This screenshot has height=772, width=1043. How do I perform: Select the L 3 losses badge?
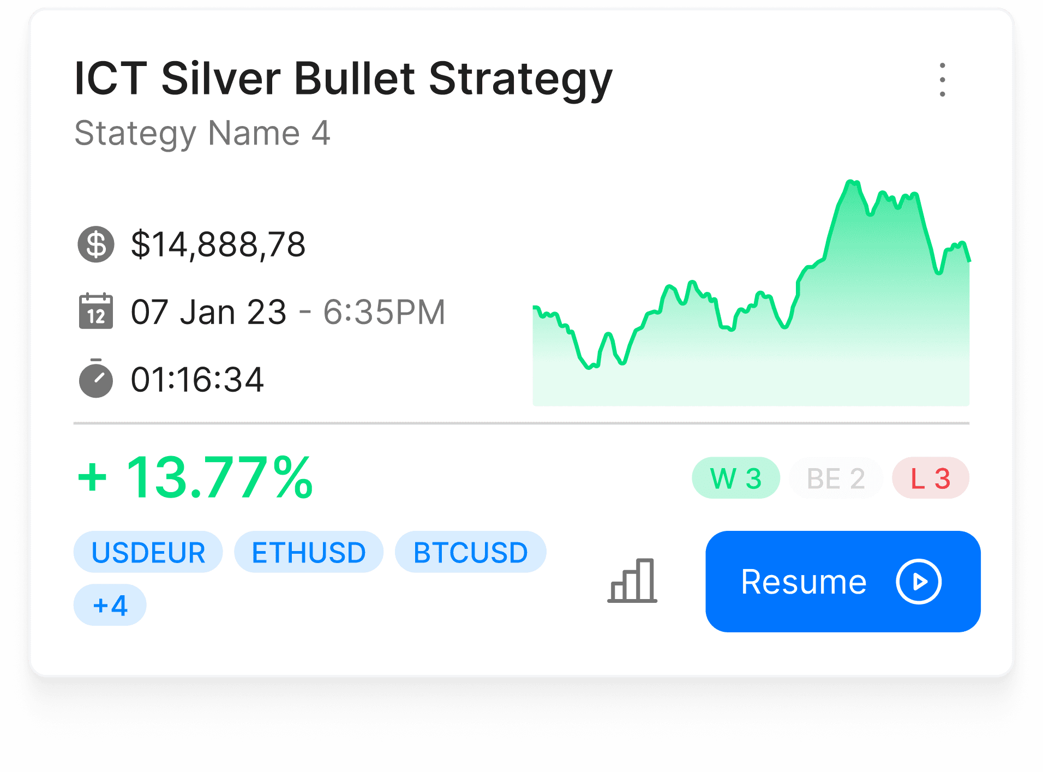pyautogui.click(x=931, y=478)
